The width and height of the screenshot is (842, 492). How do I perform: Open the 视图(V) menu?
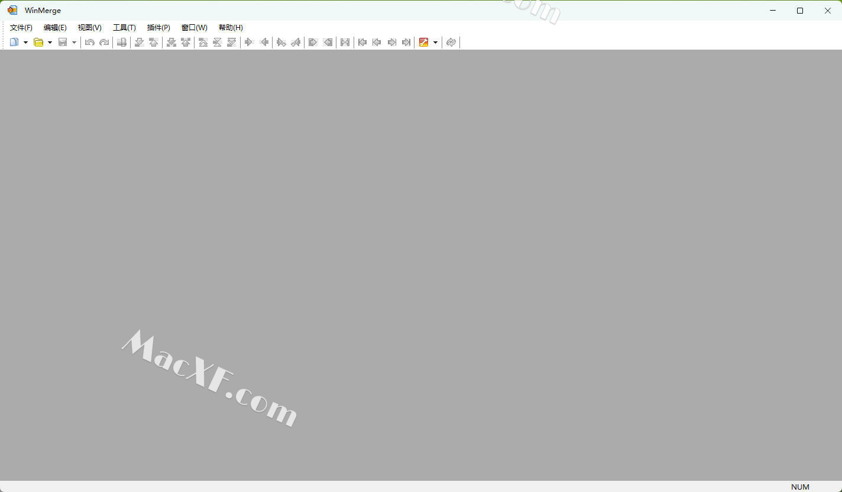(x=90, y=27)
